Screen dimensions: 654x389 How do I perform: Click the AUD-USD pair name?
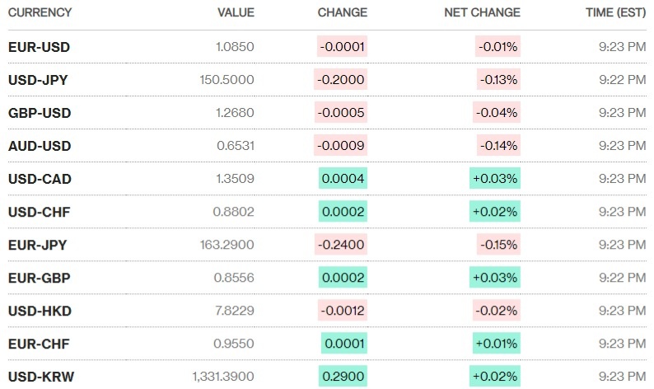pos(40,146)
